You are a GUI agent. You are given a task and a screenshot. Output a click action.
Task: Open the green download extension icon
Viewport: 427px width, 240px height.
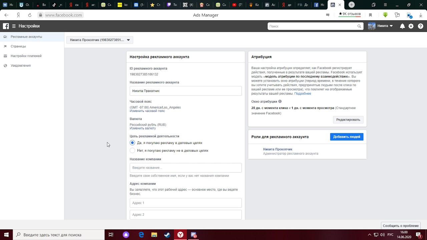click(x=385, y=15)
